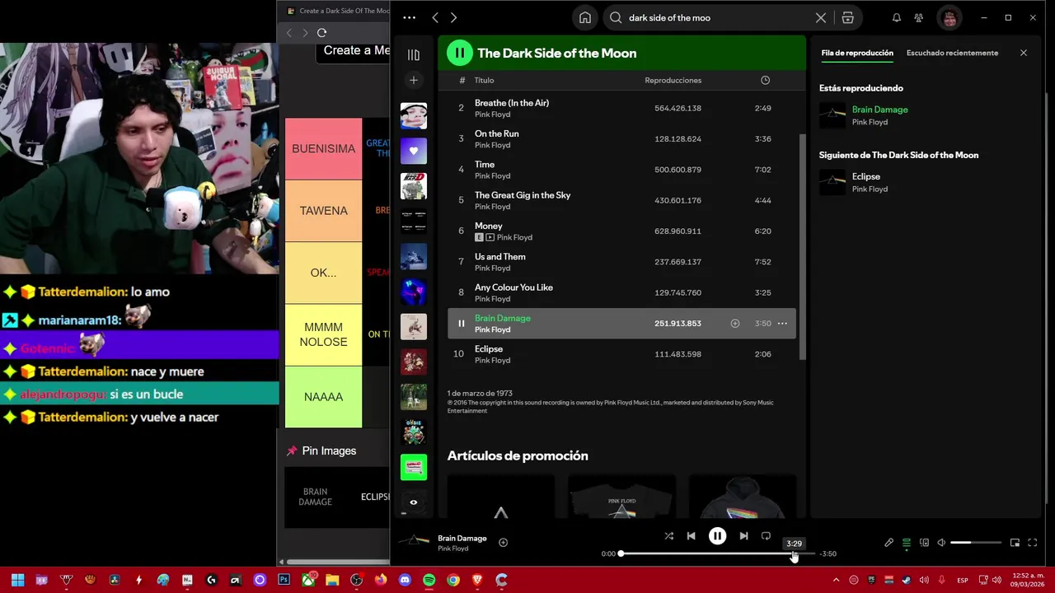
Task: Mute the Spotify volume speaker icon
Action: pyautogui.click(x=941, y=543)
